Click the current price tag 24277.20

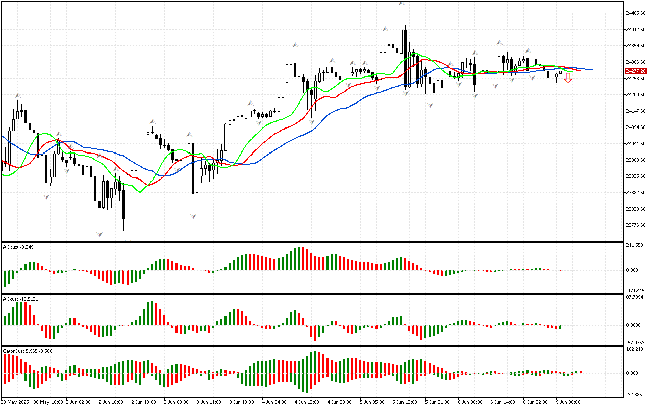click(x=636, y=71)
